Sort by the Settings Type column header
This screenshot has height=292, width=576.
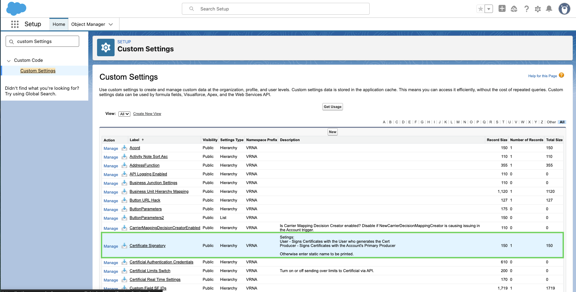click(x=232, y=140)
